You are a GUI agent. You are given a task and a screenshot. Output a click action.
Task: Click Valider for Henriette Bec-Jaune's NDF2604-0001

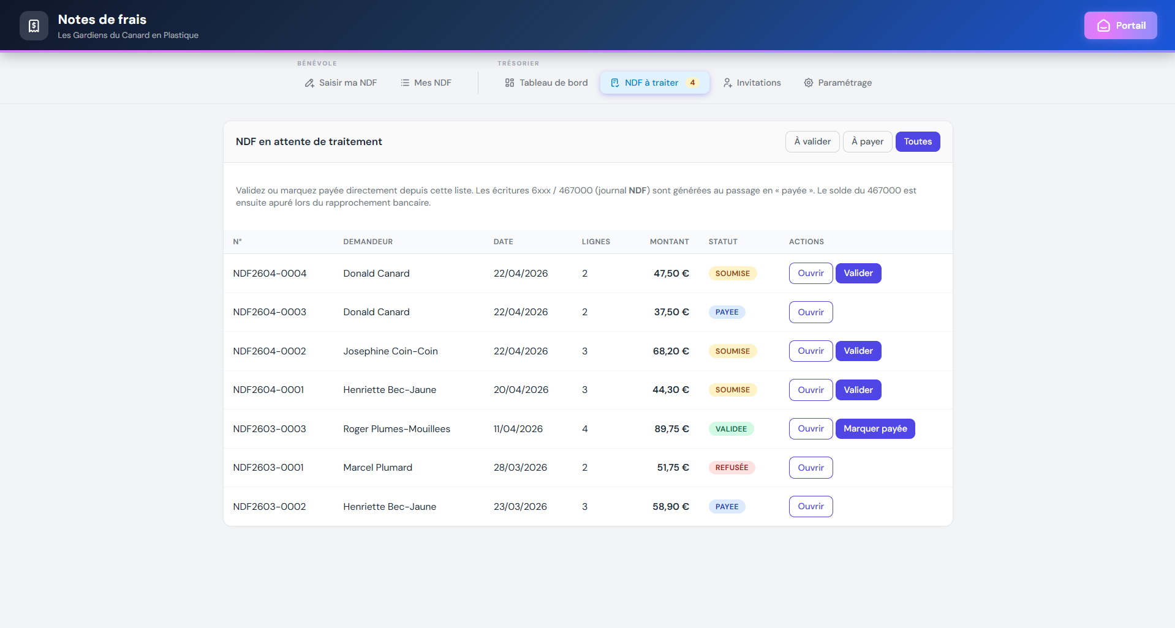[858, 389]
